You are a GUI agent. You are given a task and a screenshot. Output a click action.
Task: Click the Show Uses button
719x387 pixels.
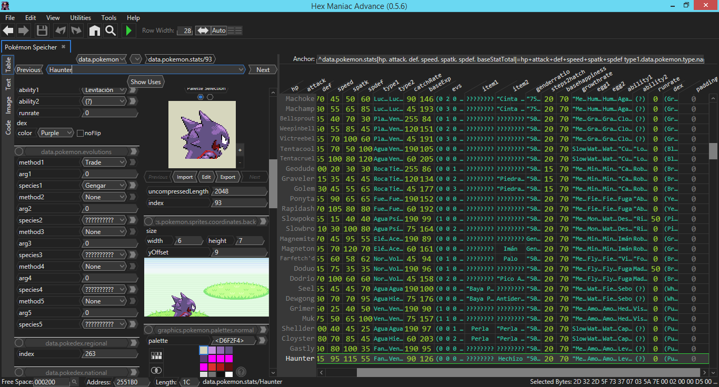[146, 82]
